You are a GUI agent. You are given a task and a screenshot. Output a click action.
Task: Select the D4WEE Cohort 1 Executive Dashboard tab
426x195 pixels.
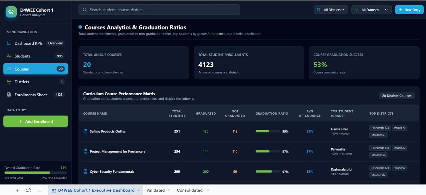click(96, 190)
